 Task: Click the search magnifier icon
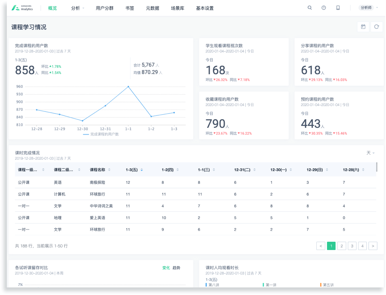[x=310, y=8]
